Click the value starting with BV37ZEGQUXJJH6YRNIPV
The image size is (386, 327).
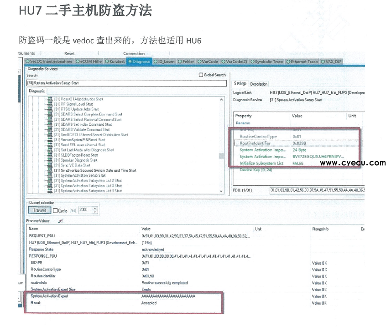[x=318, y=157]
